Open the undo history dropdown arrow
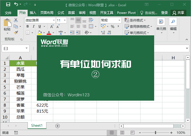The width and height of the screenshot is (191, 136). (20, 4)
